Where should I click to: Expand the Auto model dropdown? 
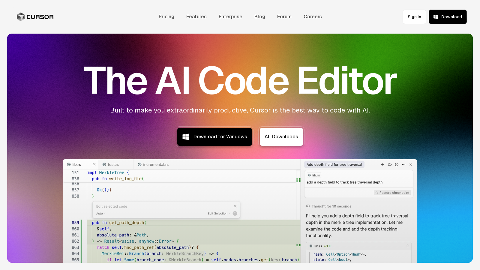pos(101,214)
